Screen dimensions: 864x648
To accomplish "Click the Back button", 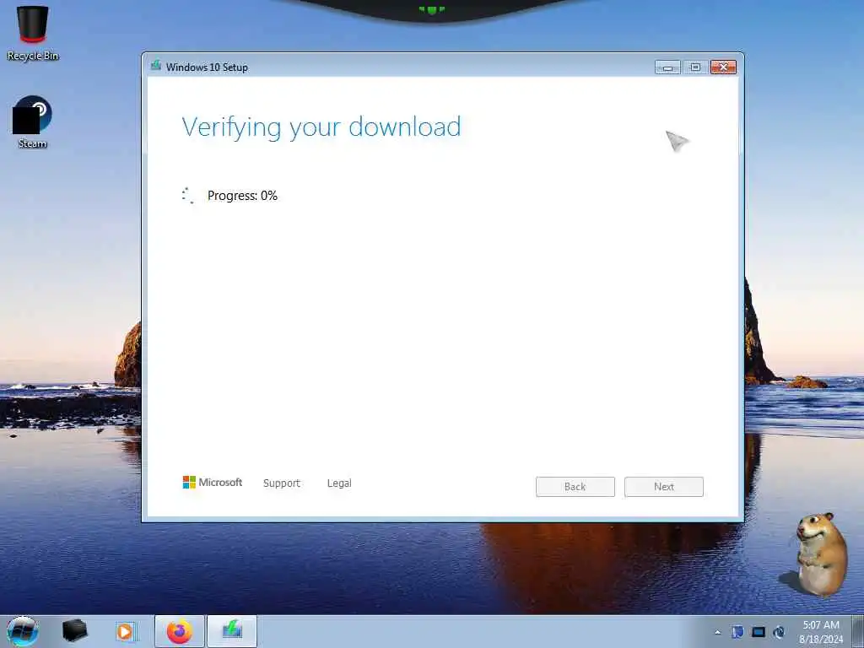I will 575,487.
